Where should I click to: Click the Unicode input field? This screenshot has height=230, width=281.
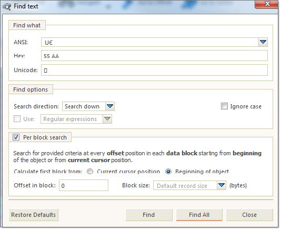tap(154, 70)
